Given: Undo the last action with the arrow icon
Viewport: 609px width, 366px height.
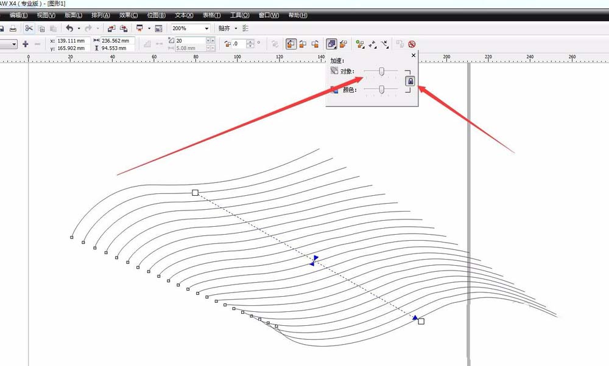Looking at the screenshot, I should tap(69, 29).
